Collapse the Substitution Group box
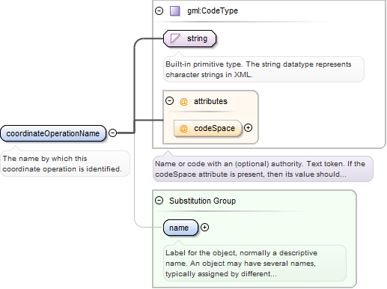 159,201
